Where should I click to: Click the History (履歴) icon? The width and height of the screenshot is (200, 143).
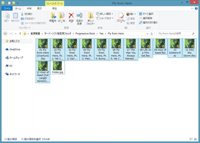click(128, 23)
